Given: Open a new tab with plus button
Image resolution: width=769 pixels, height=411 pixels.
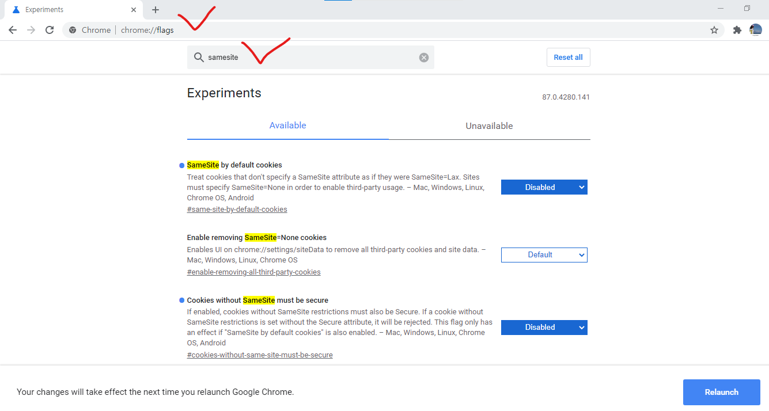Looking at the screenshot, I should [x=156, y=10].
